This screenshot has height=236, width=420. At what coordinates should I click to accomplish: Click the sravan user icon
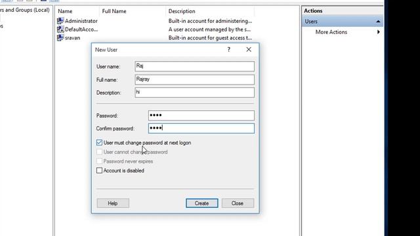coord(60,38)
